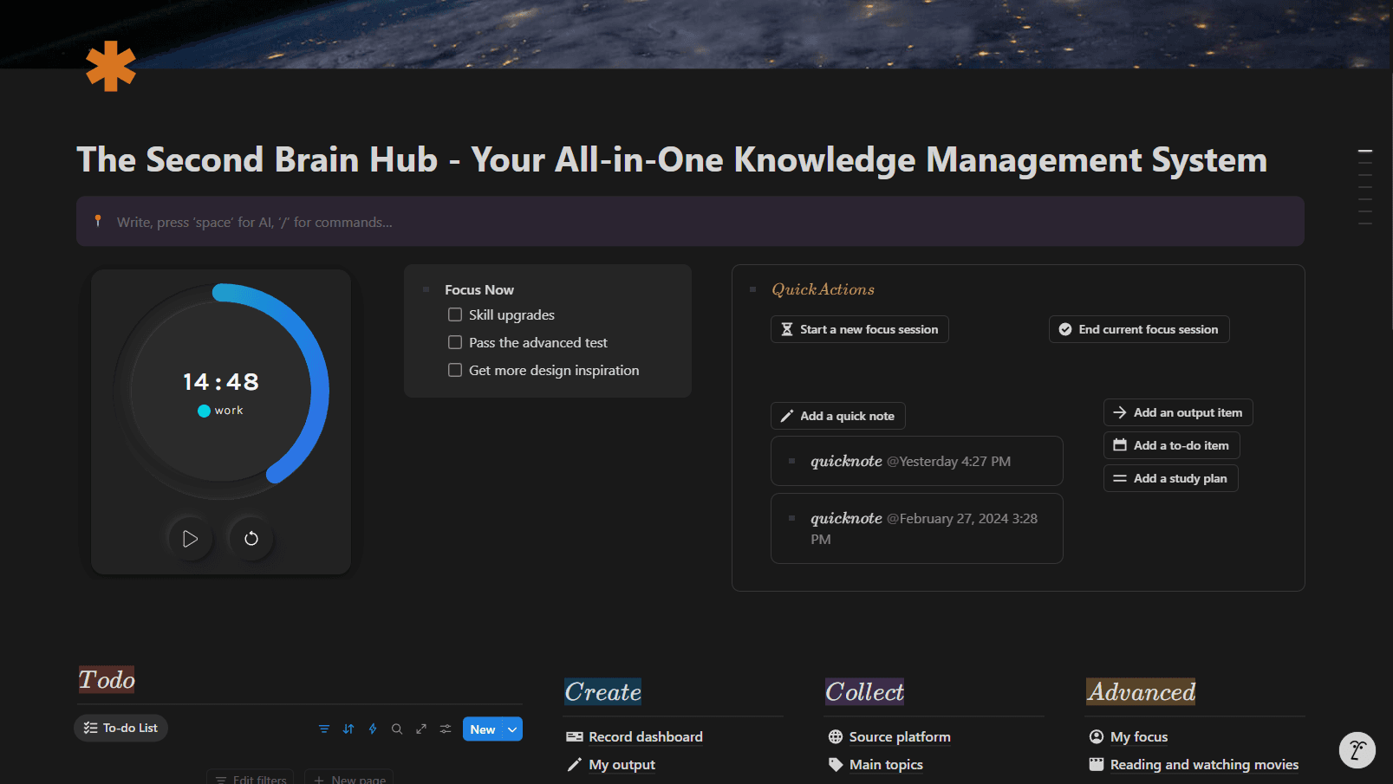
Task: Click the callout text input field
Action: click(x=690, y=222)
